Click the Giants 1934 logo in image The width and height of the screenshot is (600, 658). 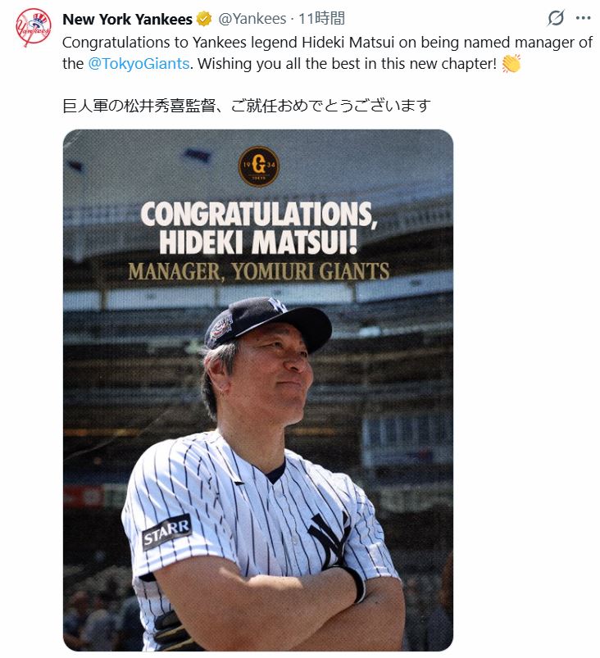tap(259, 166)
